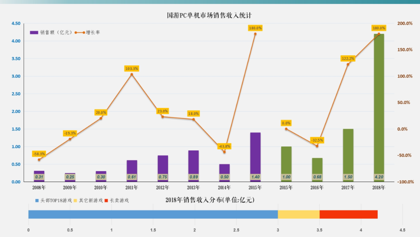The height and width of the screenshot is (237, 420).
Task: Click the 20.0% growth rate data label
Action: tap(101, 113)
